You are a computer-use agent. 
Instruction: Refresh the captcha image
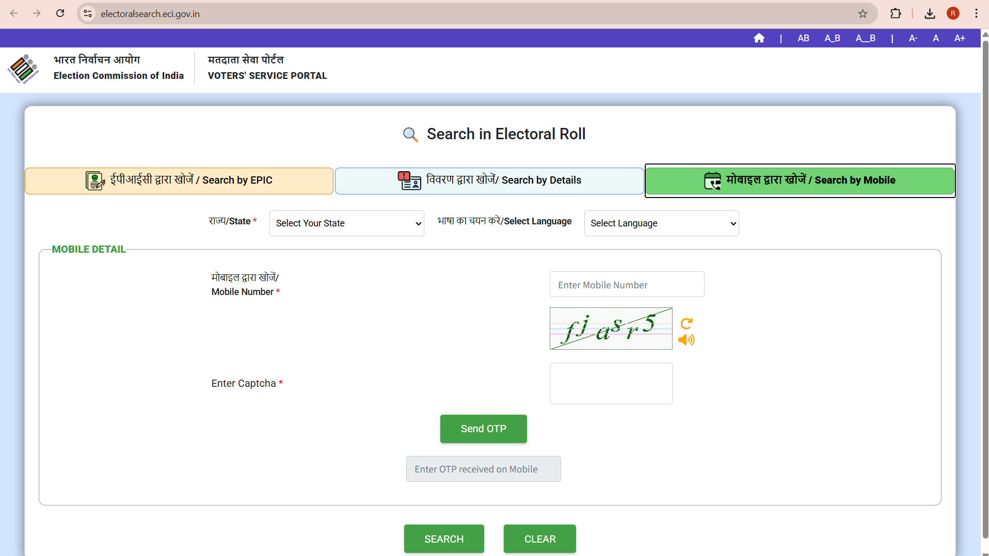pyautogui.click(x=687, y=323)
